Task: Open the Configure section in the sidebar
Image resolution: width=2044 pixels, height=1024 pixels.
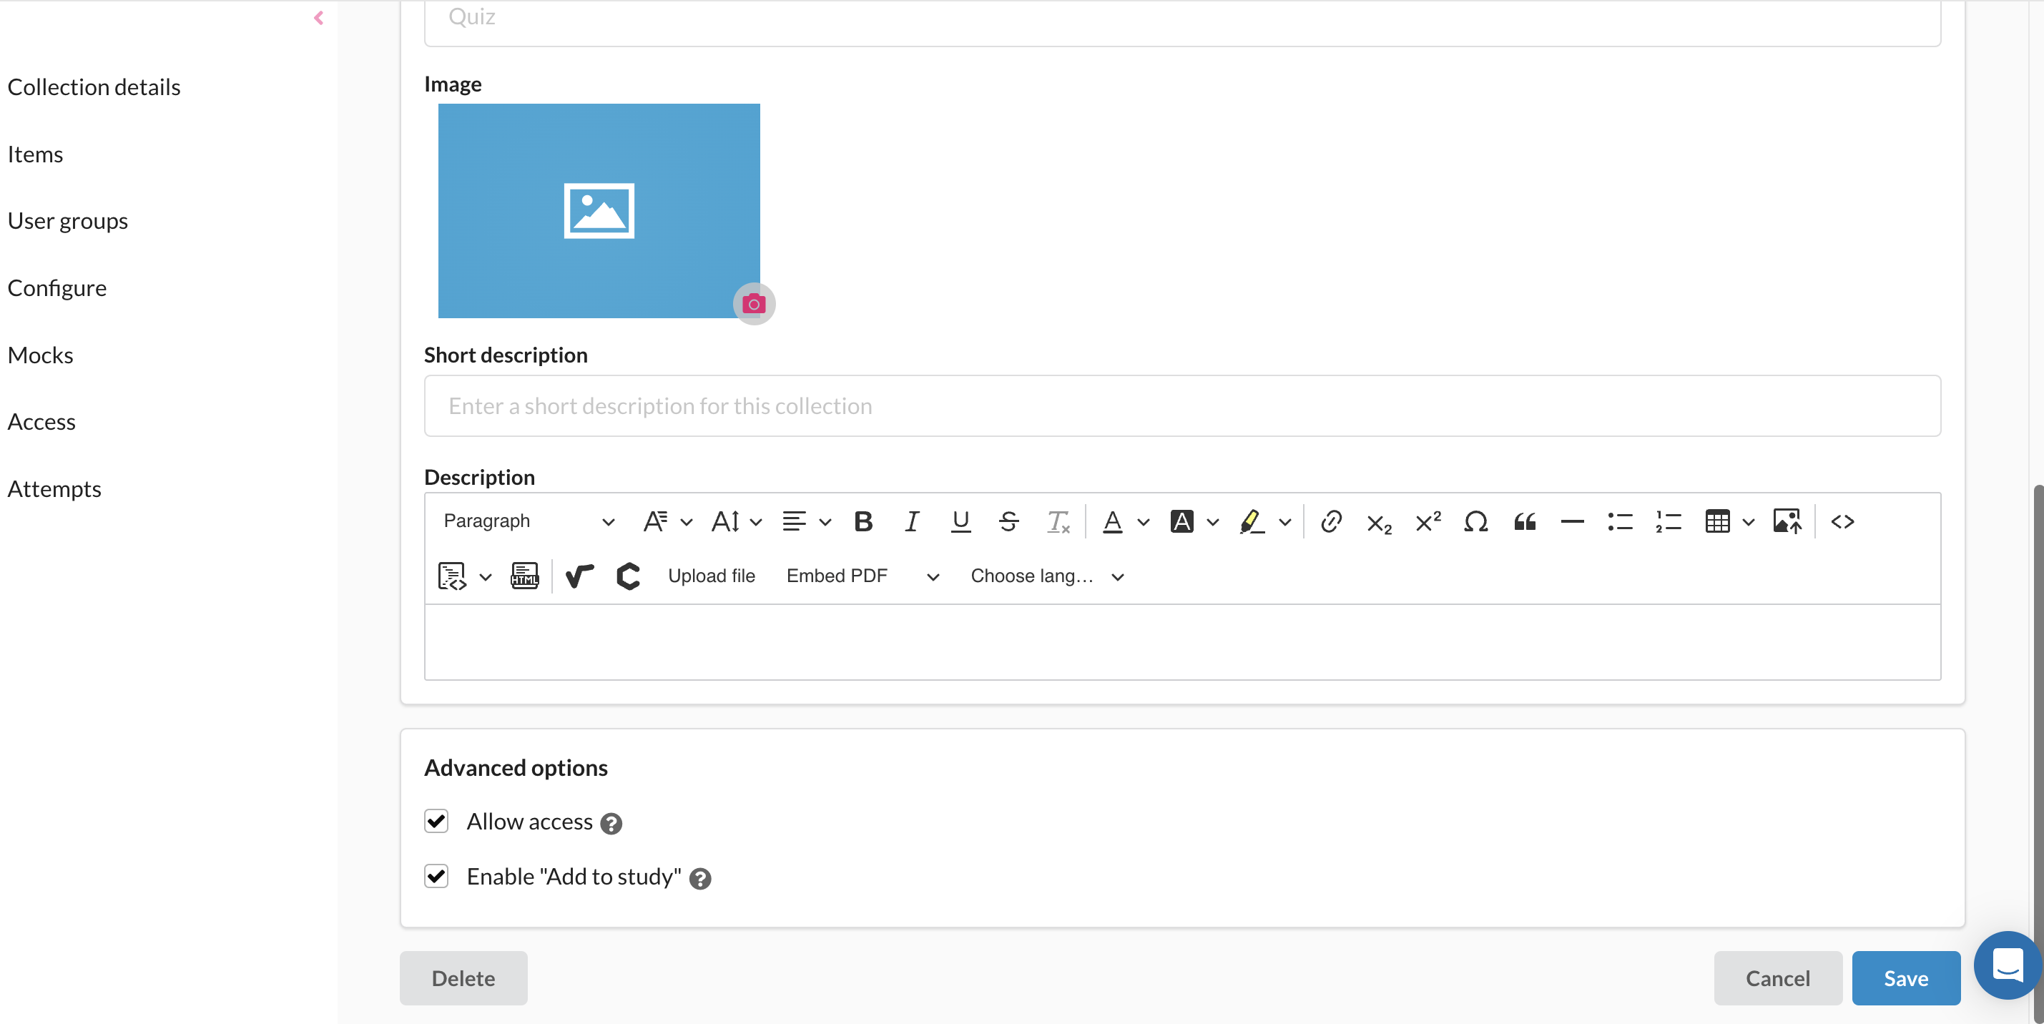Action: (x=57, y=288)
